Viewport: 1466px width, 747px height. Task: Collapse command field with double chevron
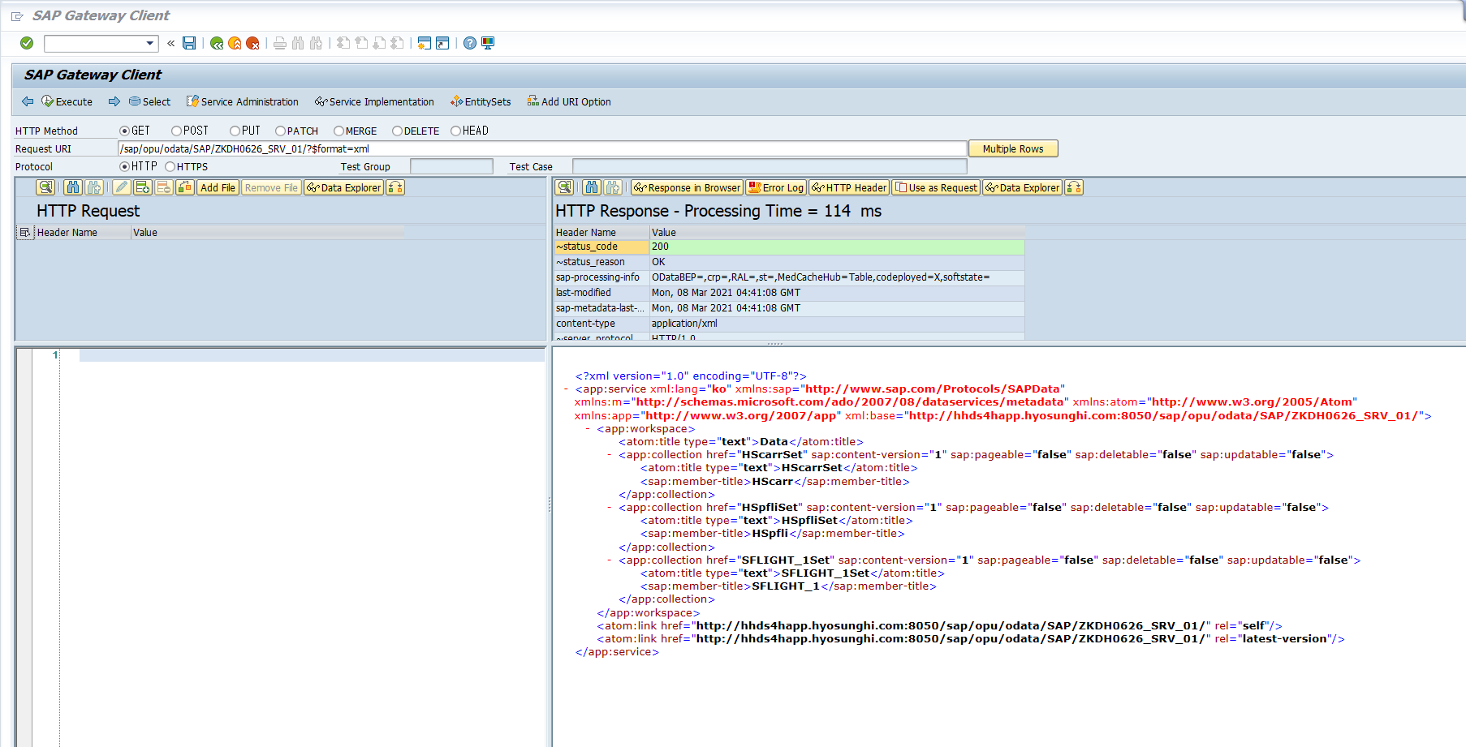pyautogui.click(x=170, y=43)
